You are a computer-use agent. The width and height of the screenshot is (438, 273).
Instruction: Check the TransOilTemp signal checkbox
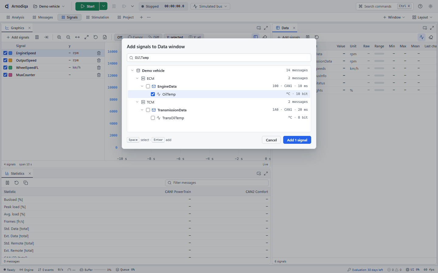point(153,118)
